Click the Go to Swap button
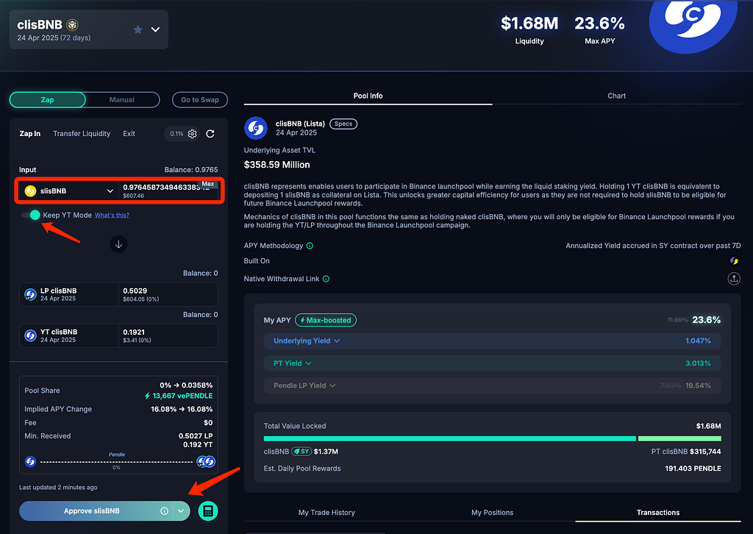The width and height of the screenshot is (753, 534). click(200, 100)
